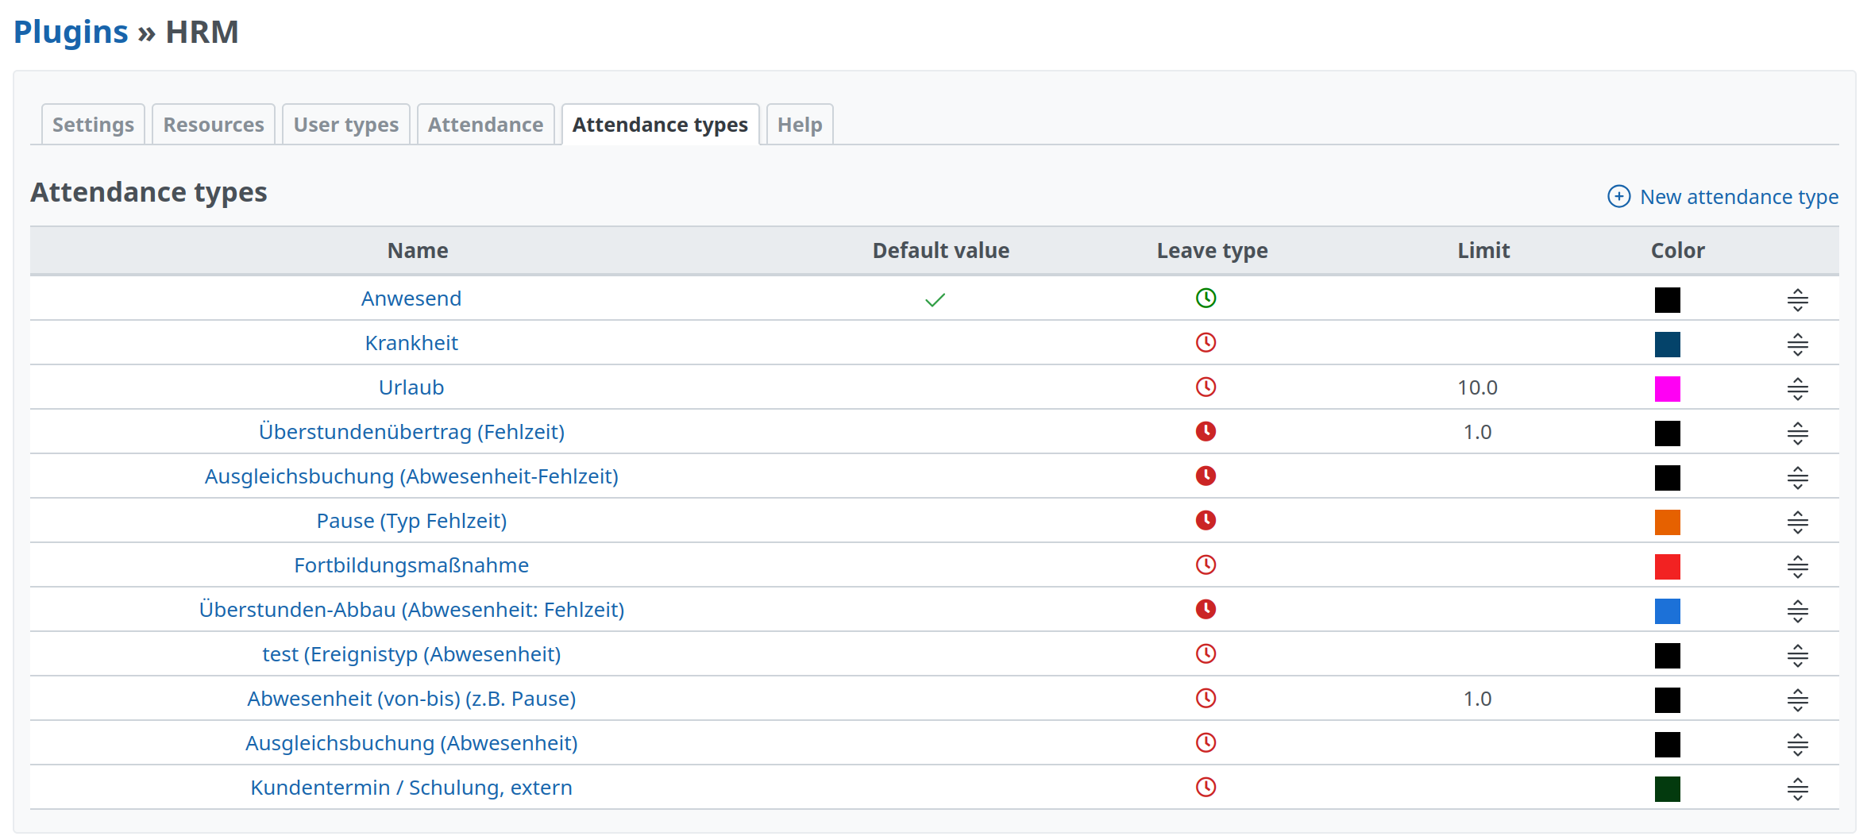Click the limit value 10.0 for Urlaub

point(1477,387)
